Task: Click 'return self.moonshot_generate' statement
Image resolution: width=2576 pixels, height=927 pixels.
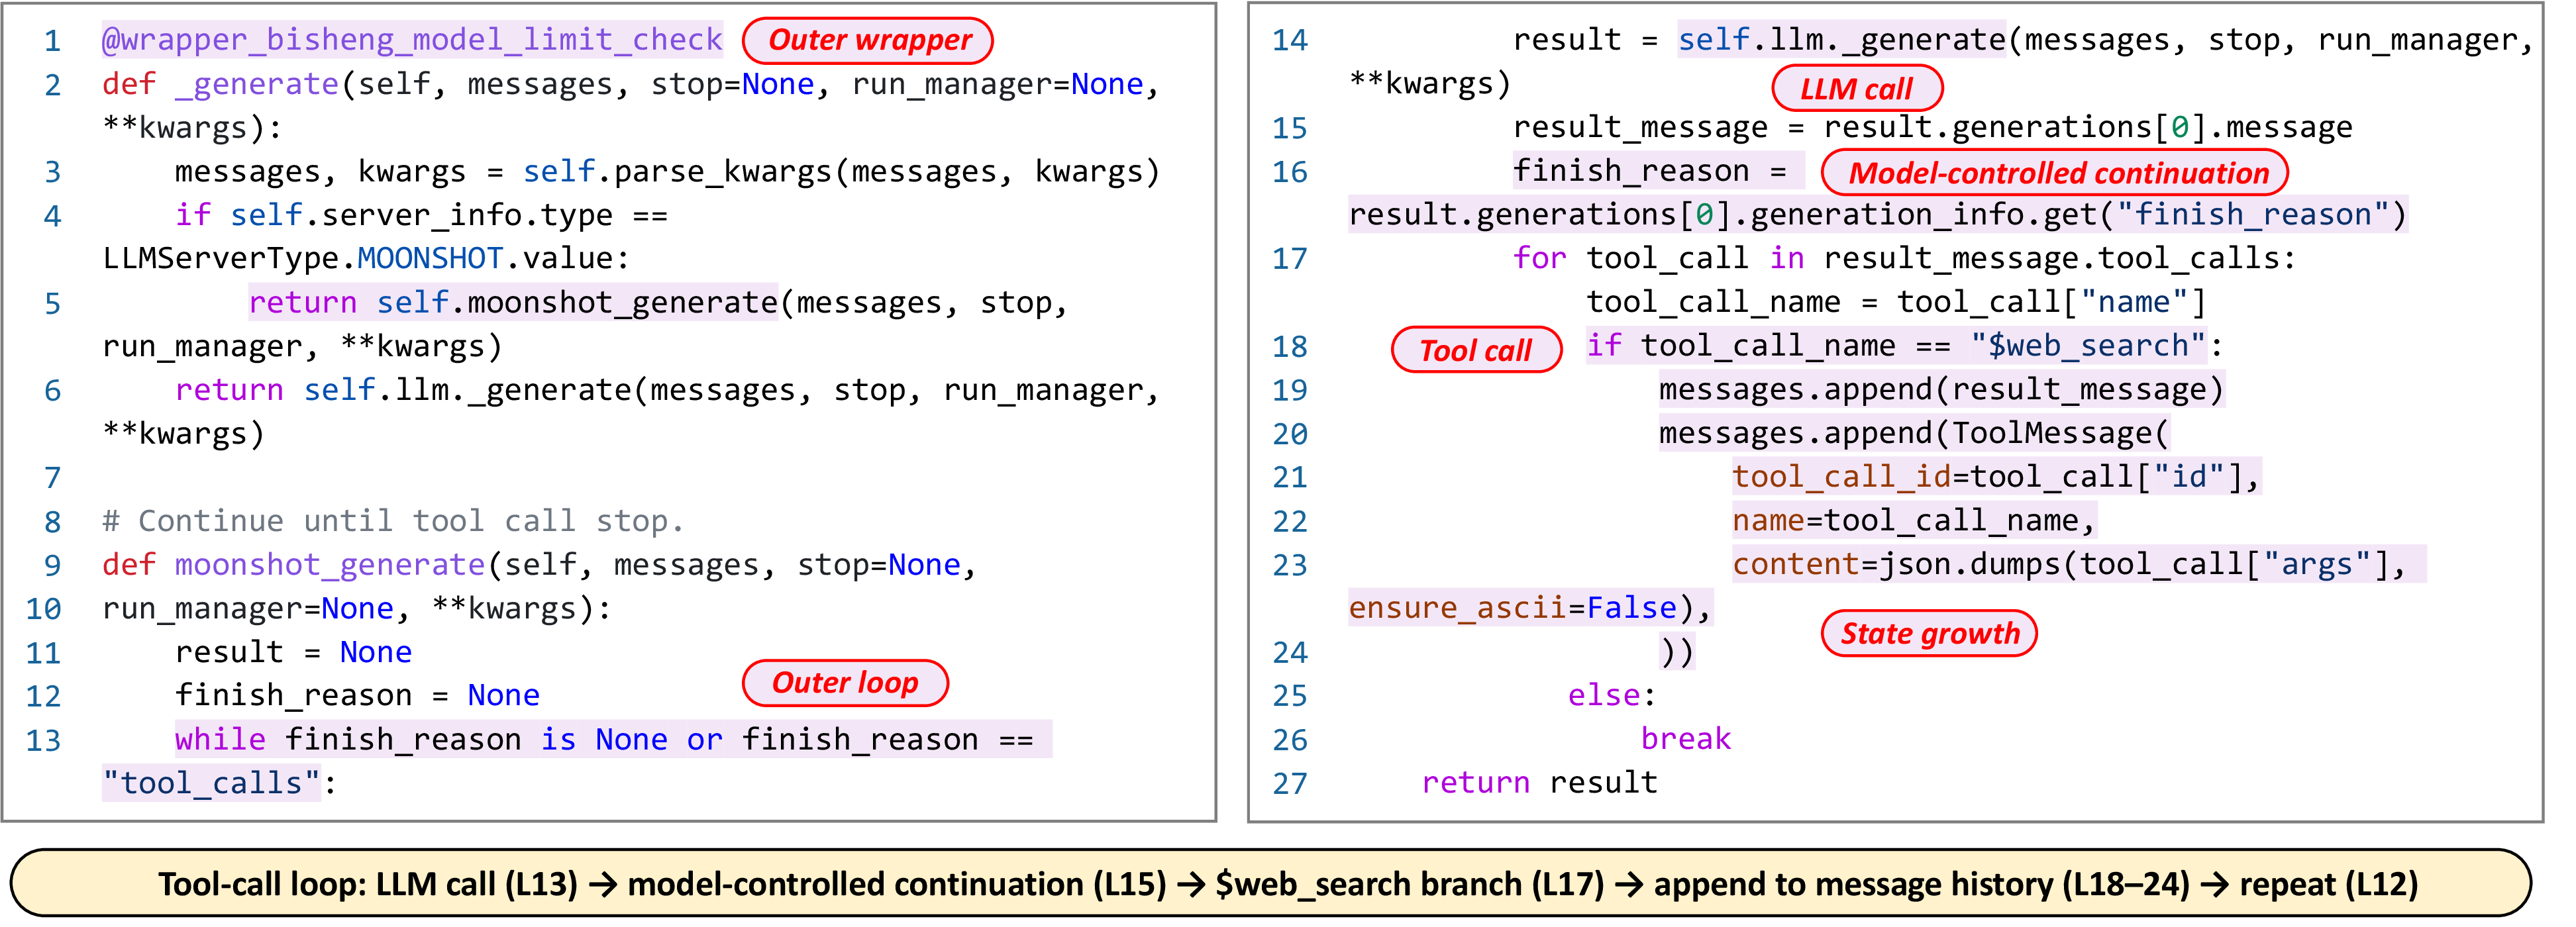Action: point(513,303)
